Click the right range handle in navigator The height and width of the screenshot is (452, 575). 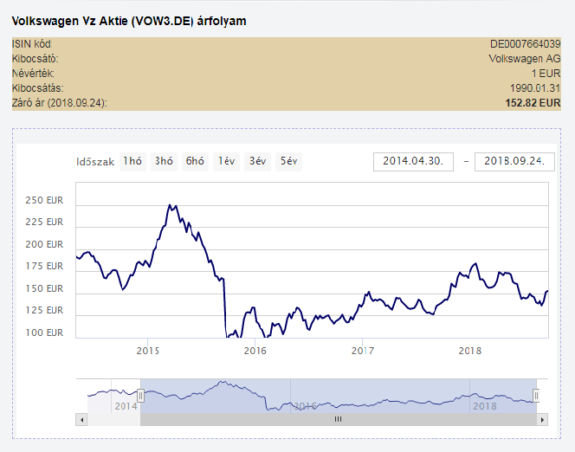[536, 396]
